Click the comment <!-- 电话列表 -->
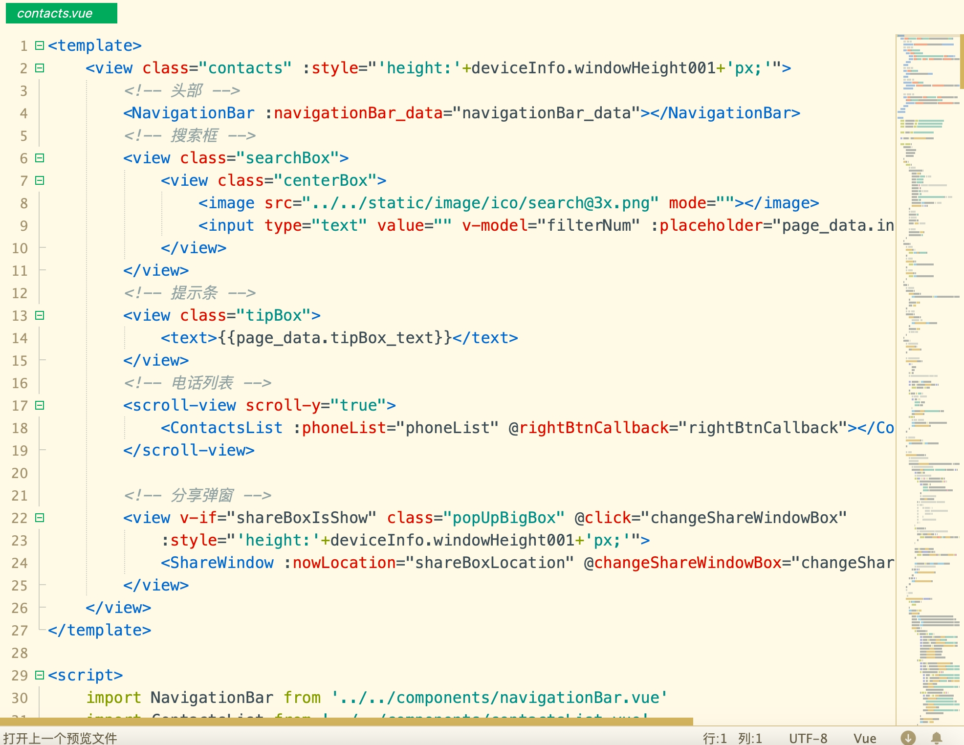This screenshot has height=745, width=964. (x=197, y=383)
